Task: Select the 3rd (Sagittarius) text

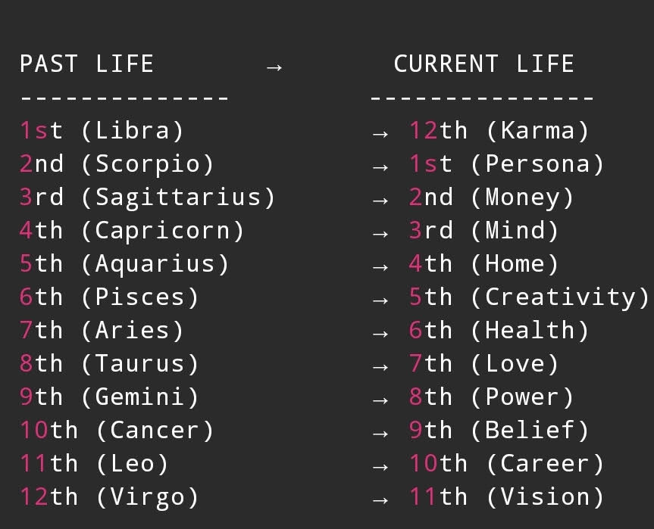Action: point(147,198)
